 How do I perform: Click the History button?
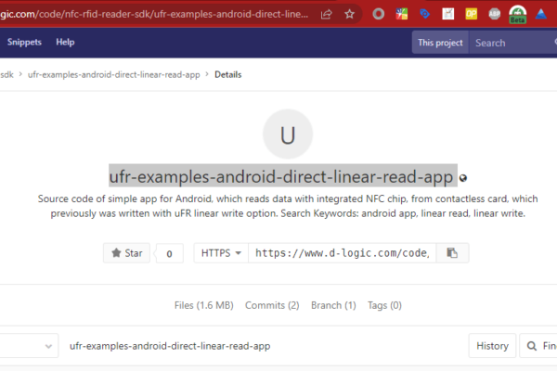492,345
